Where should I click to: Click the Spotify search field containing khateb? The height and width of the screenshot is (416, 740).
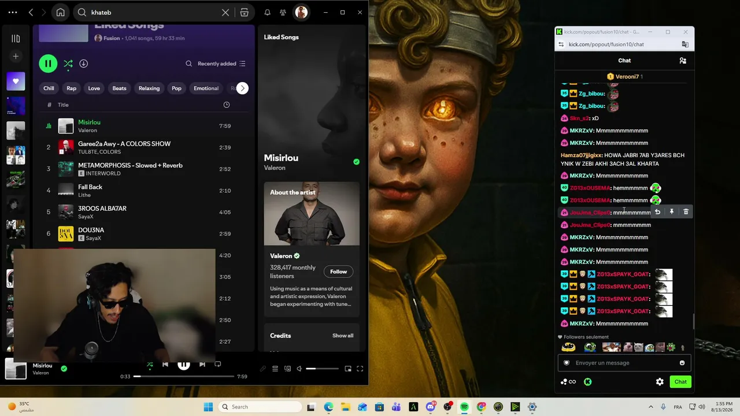(x=153, y=12)
